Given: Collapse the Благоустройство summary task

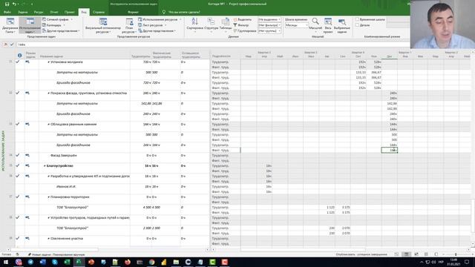Looking at the screenshot, I should pyautogui.click(x=45, y=166).
